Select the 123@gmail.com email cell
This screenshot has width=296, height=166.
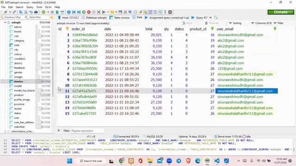click(230, 69)
